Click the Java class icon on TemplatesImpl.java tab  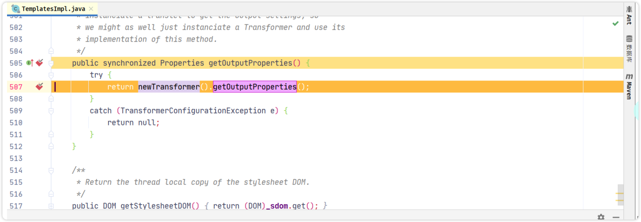click(16, 9)
